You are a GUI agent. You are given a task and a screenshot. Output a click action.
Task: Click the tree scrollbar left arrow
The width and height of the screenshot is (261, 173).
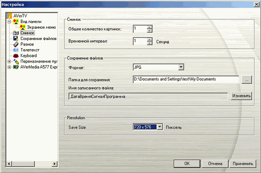pyautogui.click(x=9, y=164)
